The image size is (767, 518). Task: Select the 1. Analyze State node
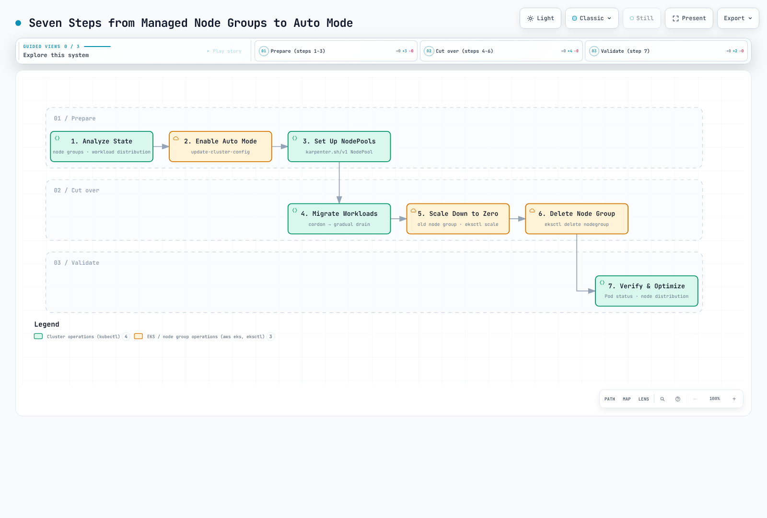coord(102,146)
